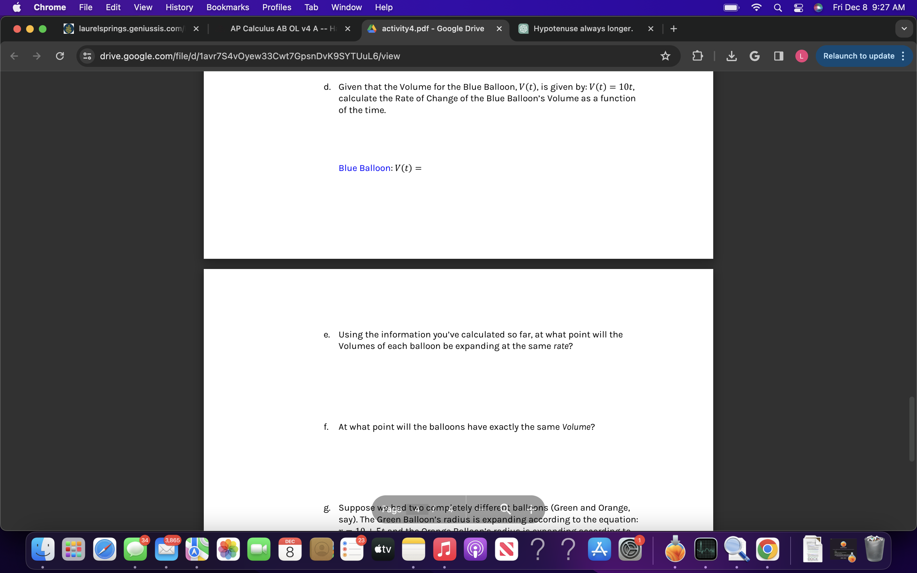
Task: Open the Chrome extensions puzzle icon
Action: point(698,56)
